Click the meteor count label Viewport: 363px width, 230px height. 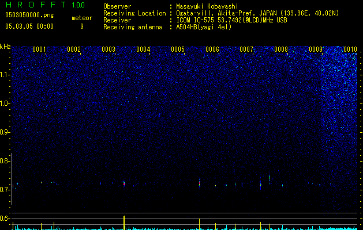pos(82,18)
